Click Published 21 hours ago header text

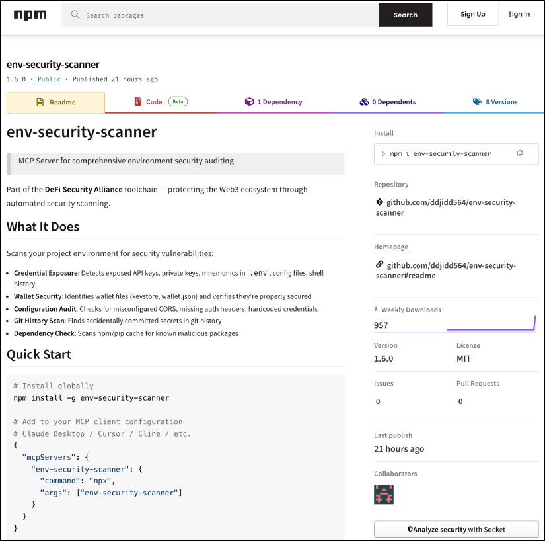pos(115,79)
